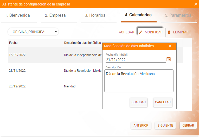This screenshot has width=199, height=137.
Task: Switch to the 2. Empresa tab
Action: (x=55, y=15)
